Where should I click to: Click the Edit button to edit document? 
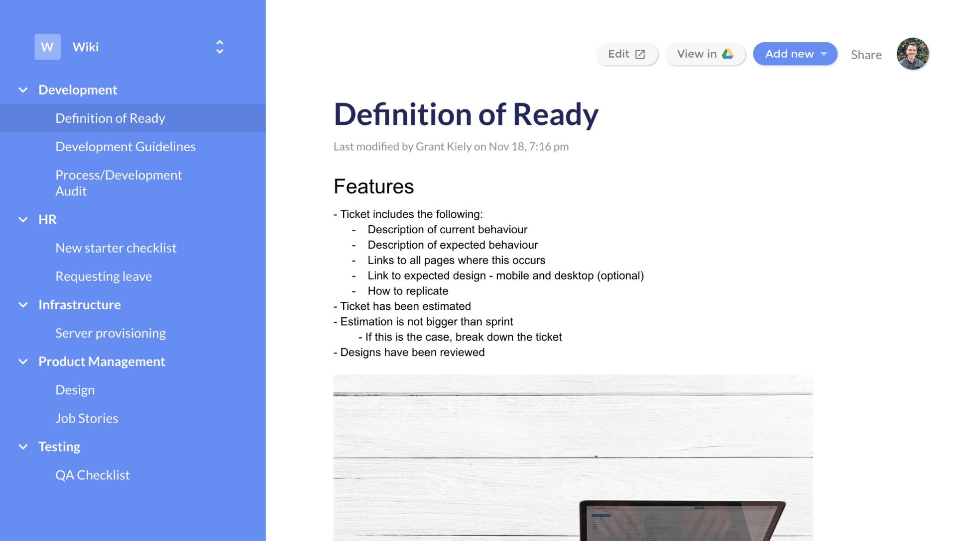626,54
